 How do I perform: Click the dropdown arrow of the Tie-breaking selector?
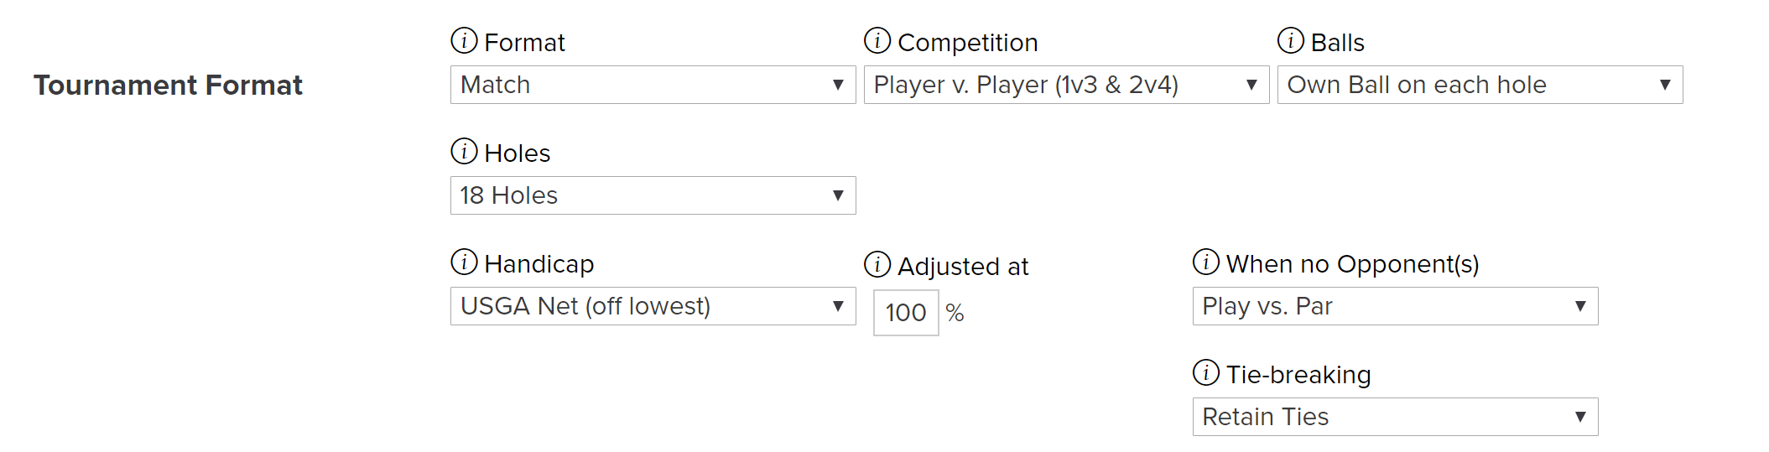click(x=1580, y=417)
